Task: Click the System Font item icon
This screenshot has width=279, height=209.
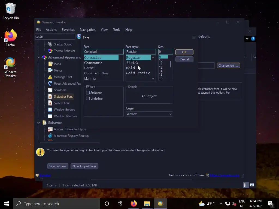Action: 50,103
